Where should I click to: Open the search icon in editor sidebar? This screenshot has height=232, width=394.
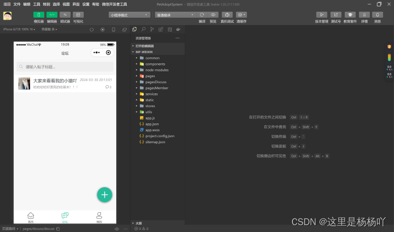(x=143, y=29)
